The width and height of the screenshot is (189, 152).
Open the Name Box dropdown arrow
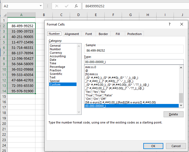[41, 6]
